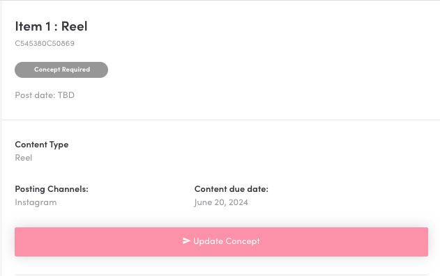The image size is (440, 276).
Task: Click the paper plane send icon
Action: 186,241
